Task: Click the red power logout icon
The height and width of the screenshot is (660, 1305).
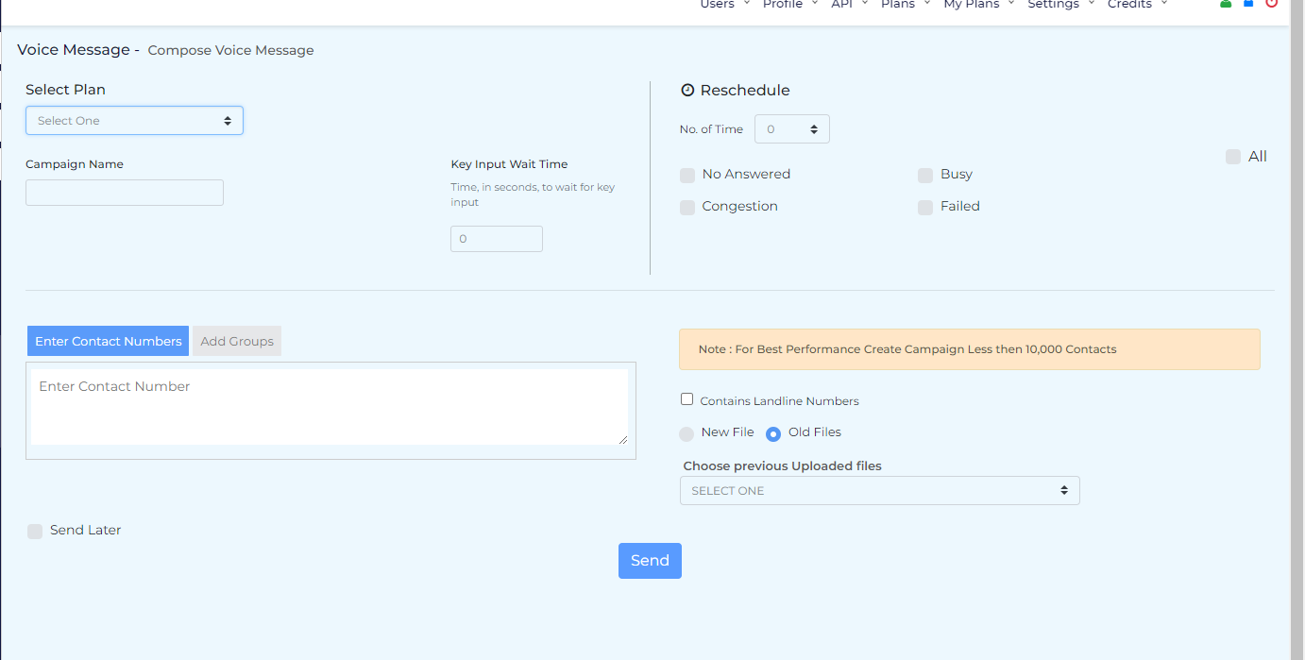Action: coord(1271,4)
